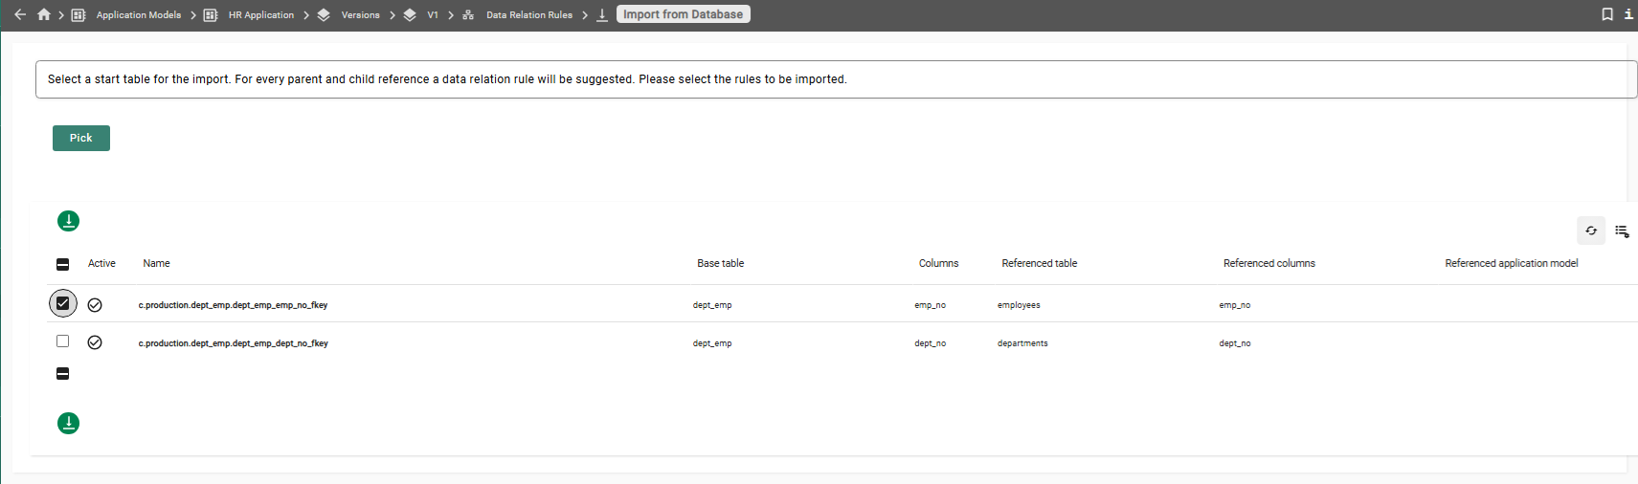Toggle the header select-all checkbox
This screenshot has width=1638, height=484.
63,264
